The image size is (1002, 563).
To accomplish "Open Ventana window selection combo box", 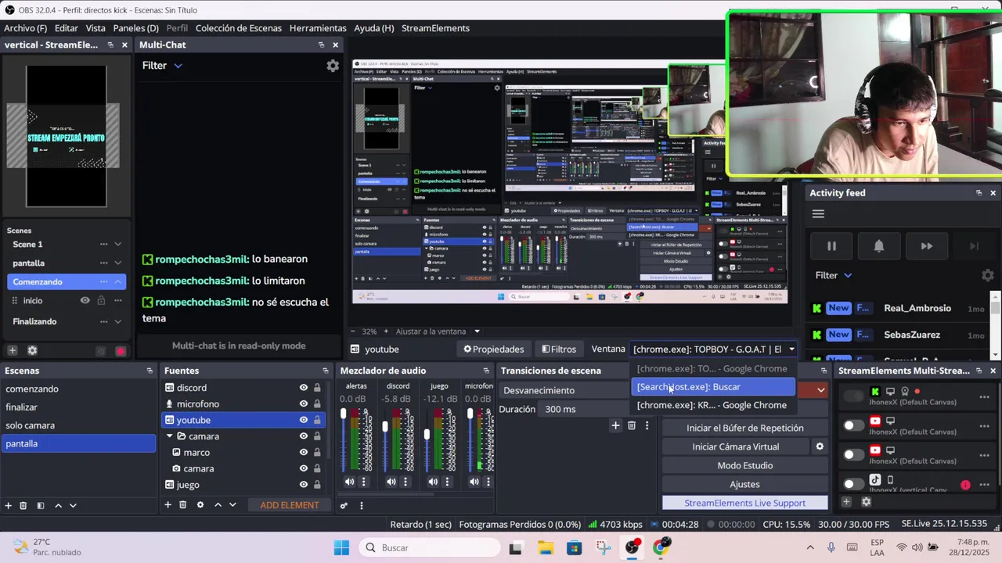I will [714, 350].
